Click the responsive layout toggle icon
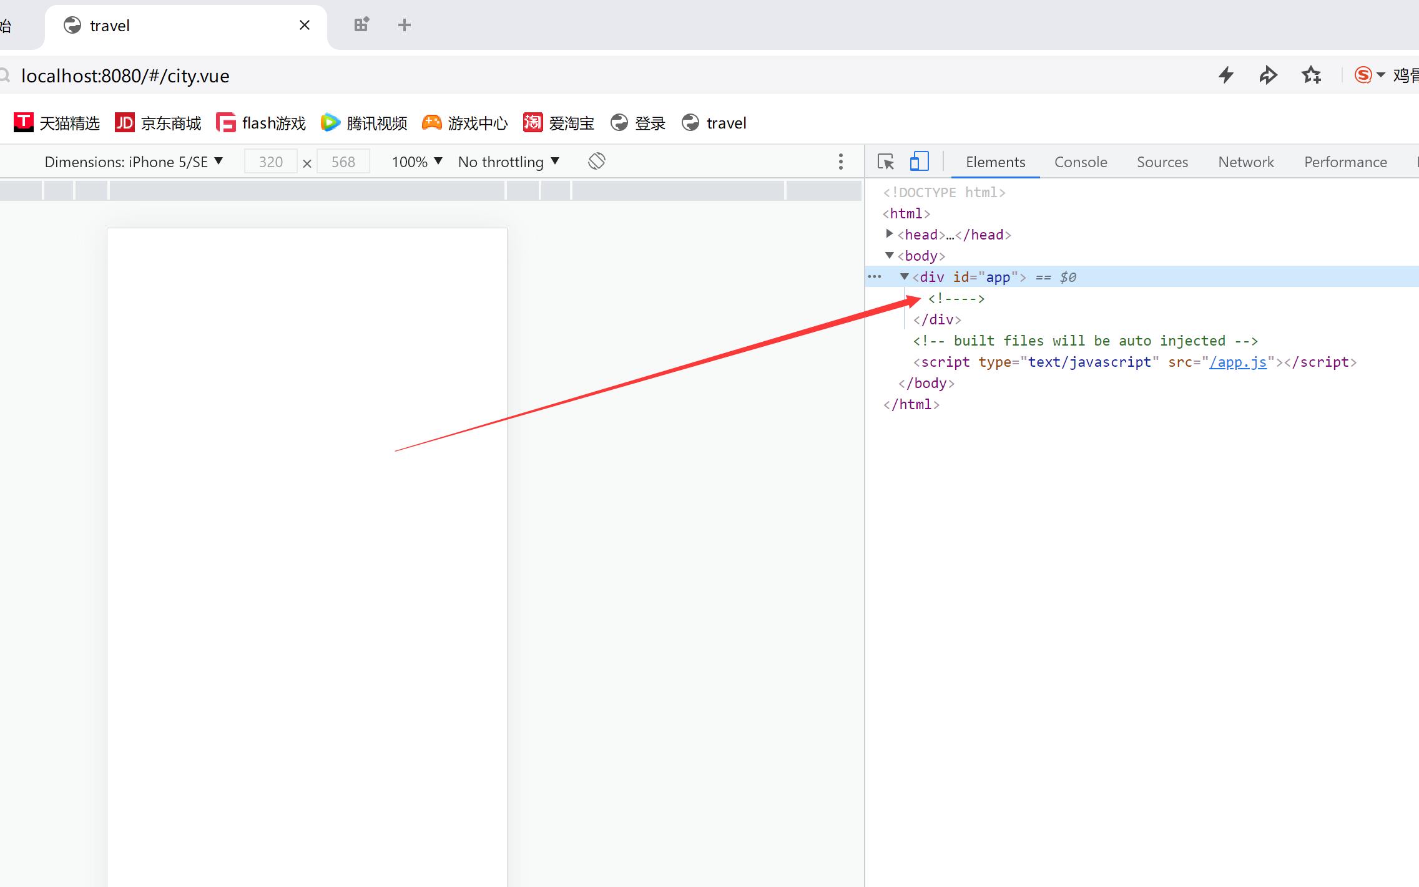The height and width of the screenshot is (887, 1419). pos(919,162)
